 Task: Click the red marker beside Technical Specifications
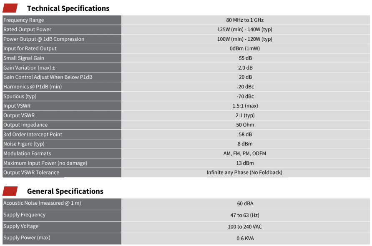click(10, 8)
